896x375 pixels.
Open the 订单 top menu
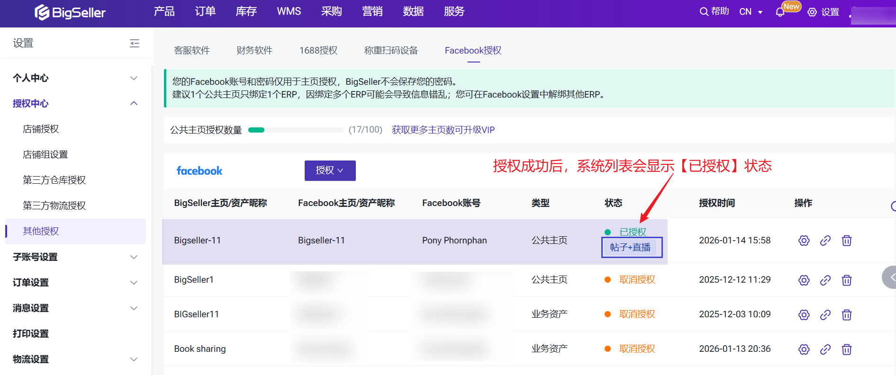coord(205,11)
